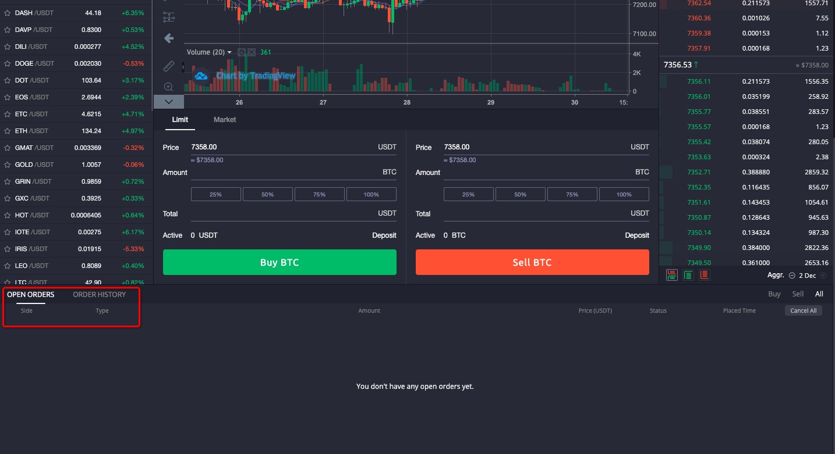Filter open orders to Sell only
Image resolution: width=835 pixels, height=454 pixels.
tap(798, 294)
